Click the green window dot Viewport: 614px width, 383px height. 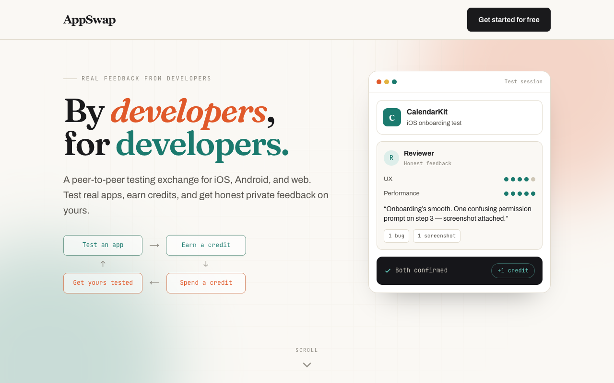(394, 82)
